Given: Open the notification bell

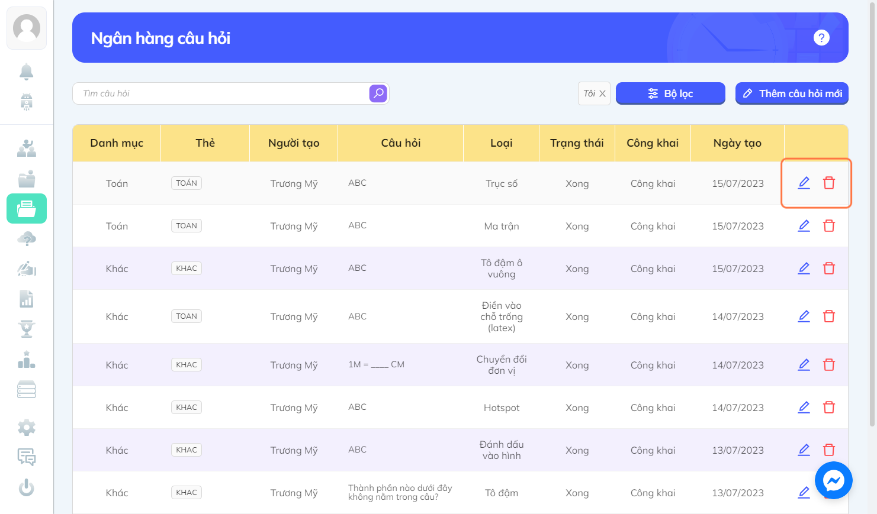Looking at the screenshot, I should tap(27, 72).
